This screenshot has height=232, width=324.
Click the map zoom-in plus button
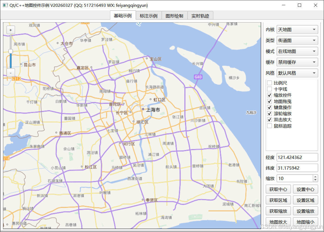point(11,30)
